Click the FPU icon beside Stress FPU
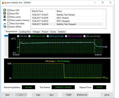Viewport: 119px width, 98px height. coord(5,13)
